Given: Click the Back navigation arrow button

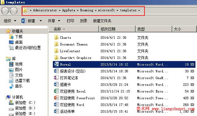Looking at the screenshot, I should point(5,11).
